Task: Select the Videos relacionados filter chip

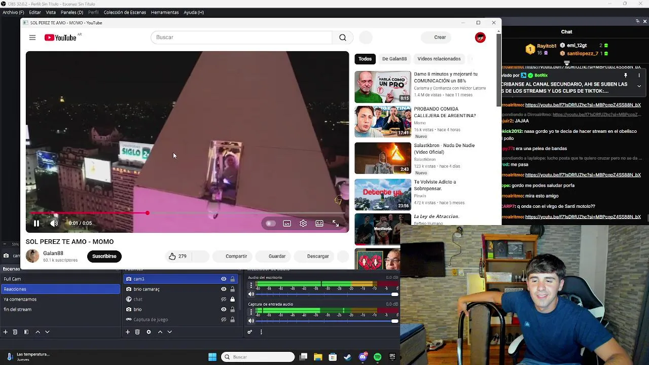Action: click(439, 59)
